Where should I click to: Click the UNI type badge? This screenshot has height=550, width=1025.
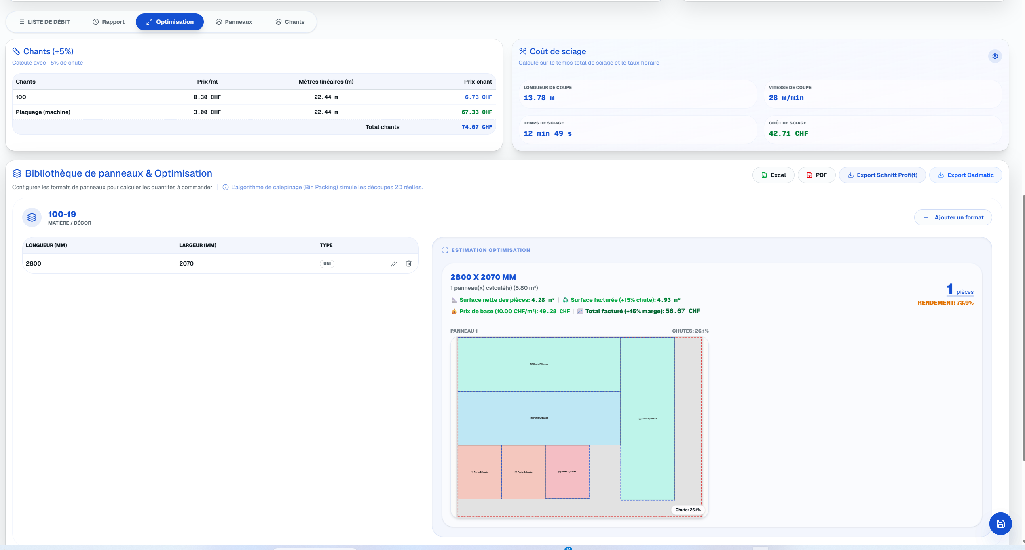pos(327,264)
